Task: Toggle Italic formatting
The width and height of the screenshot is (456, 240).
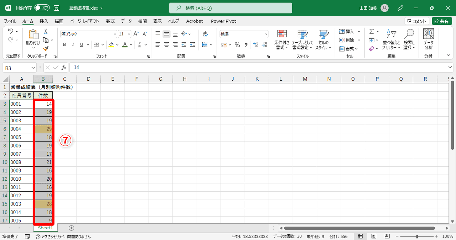Action: pyautogui.click(x=73, y=45)
